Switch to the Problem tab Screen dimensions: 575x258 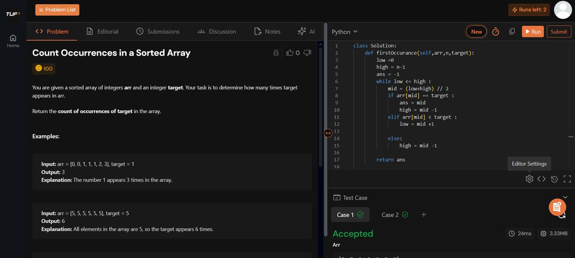pos(52,31)
